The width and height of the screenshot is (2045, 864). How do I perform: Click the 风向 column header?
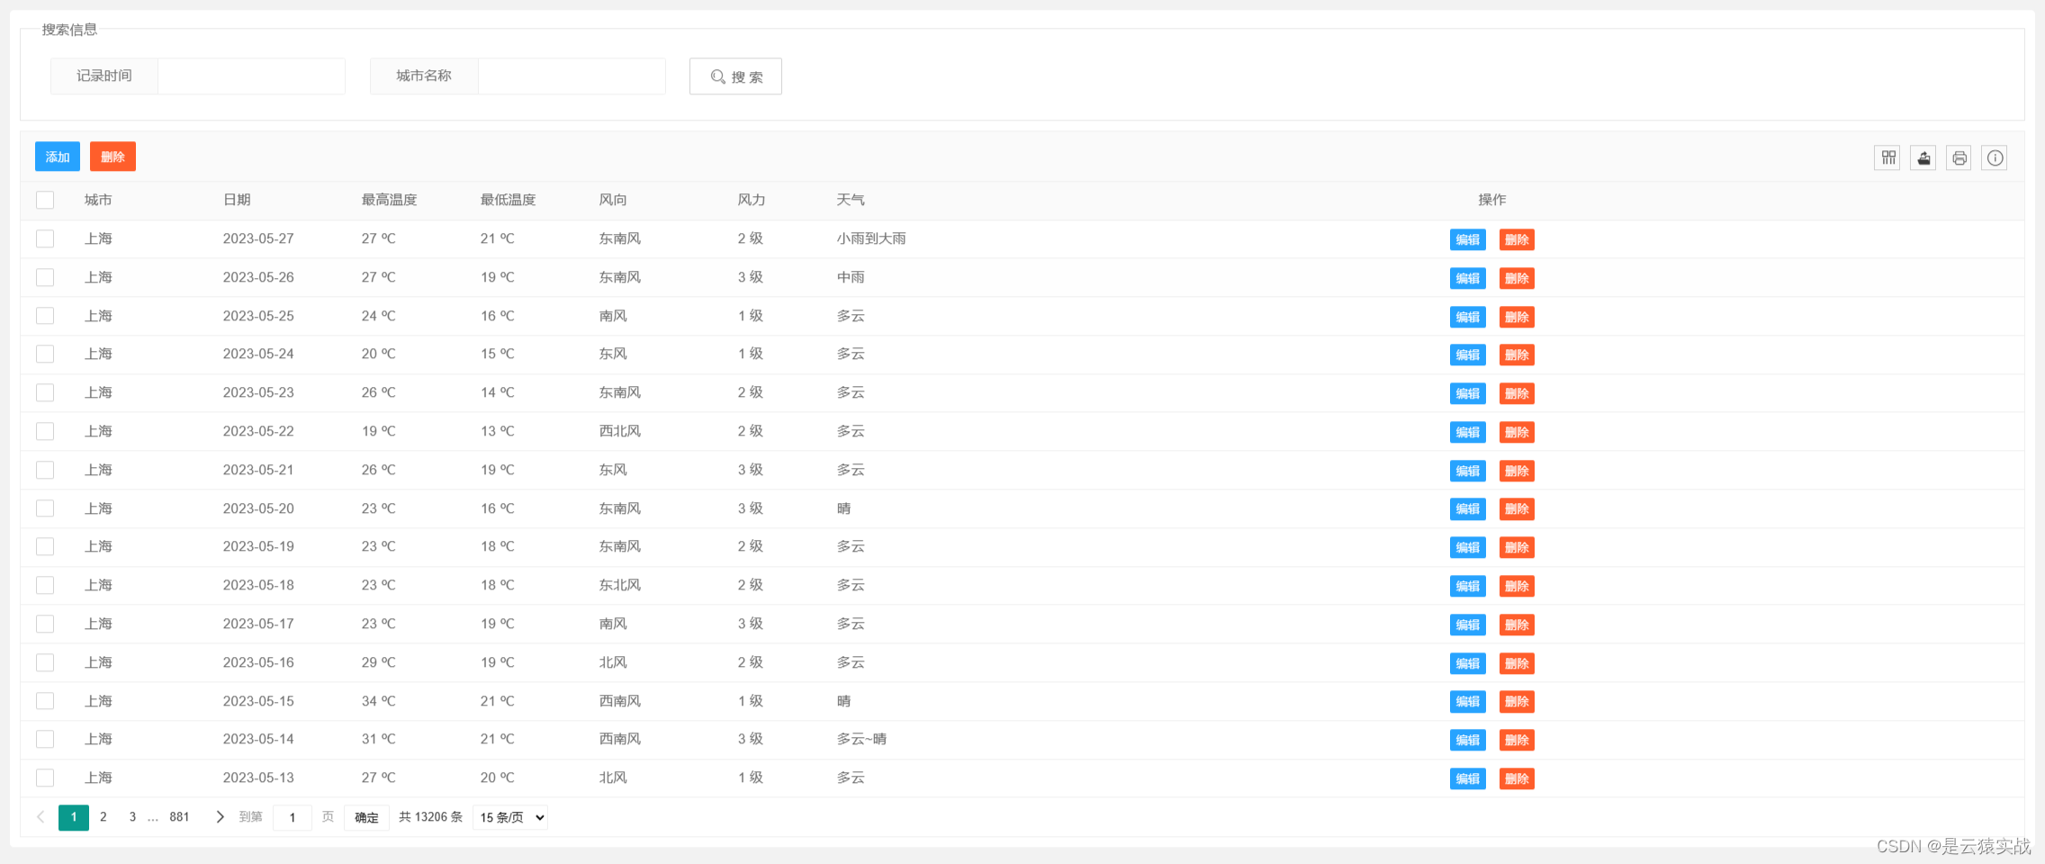[x=613, y=200]
